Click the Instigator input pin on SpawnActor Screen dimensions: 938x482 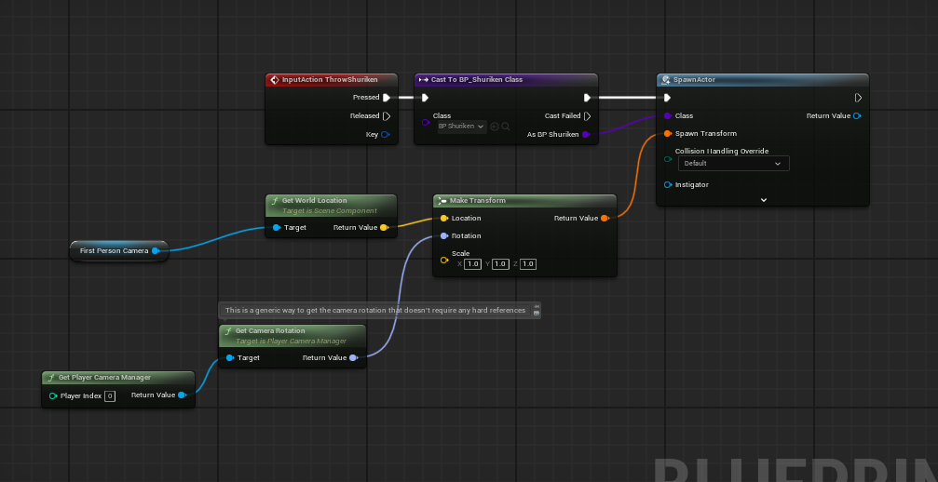coord(668,185)
